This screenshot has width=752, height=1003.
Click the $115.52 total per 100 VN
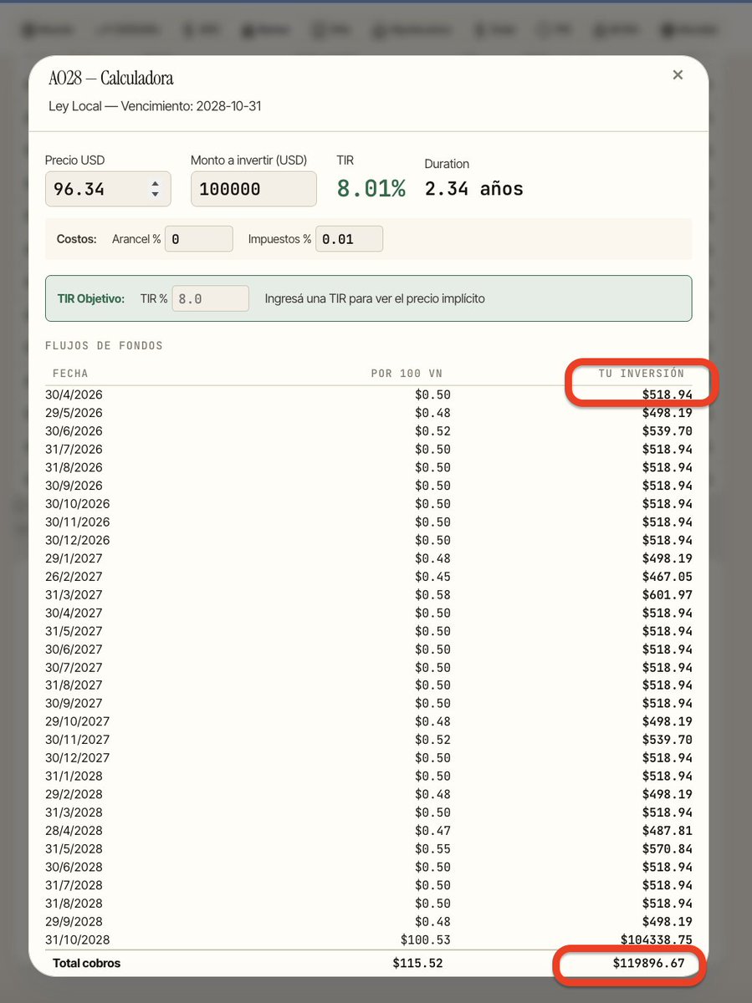click(417, 964)
